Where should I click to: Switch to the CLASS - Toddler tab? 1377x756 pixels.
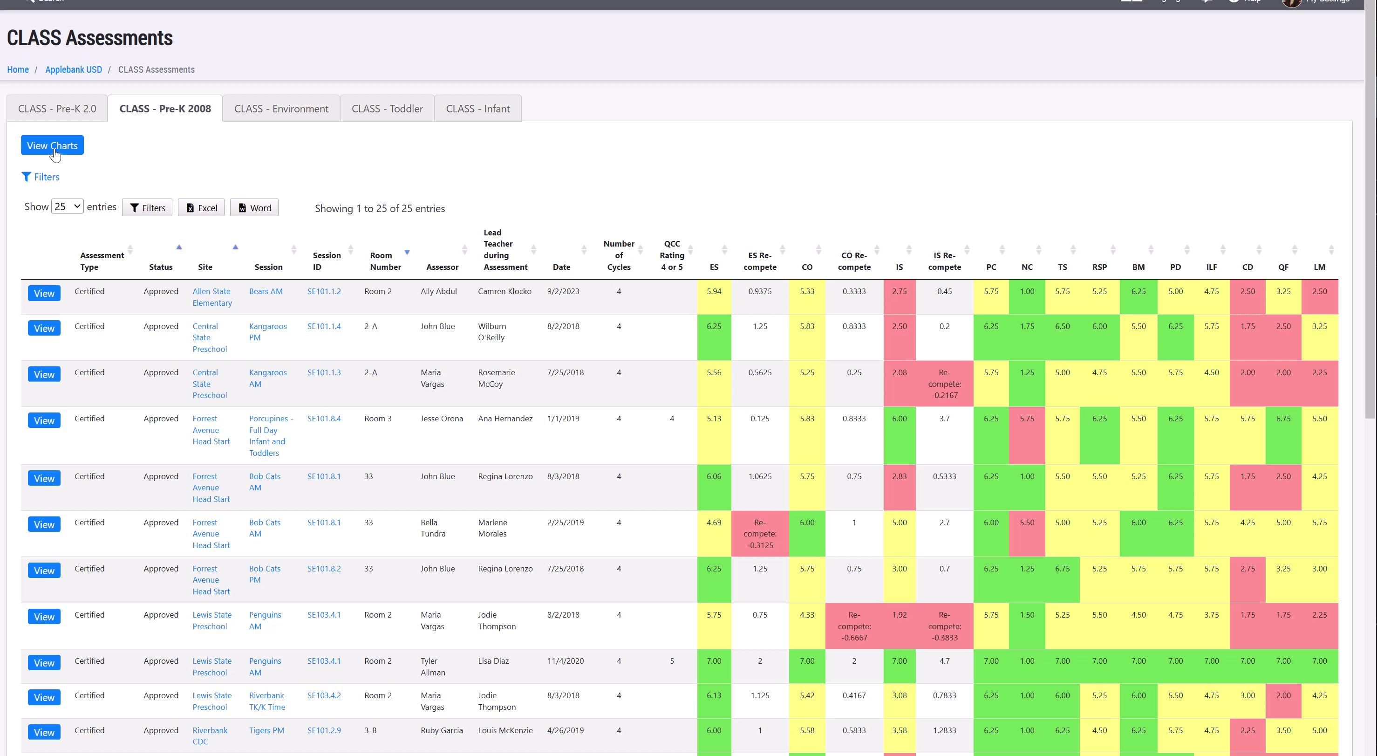387,109
